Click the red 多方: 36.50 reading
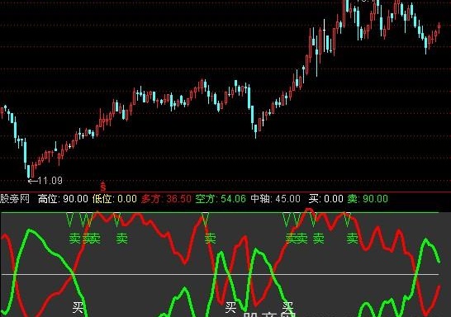The height and width of the screenshot is (317, 451). pos(166,199)
